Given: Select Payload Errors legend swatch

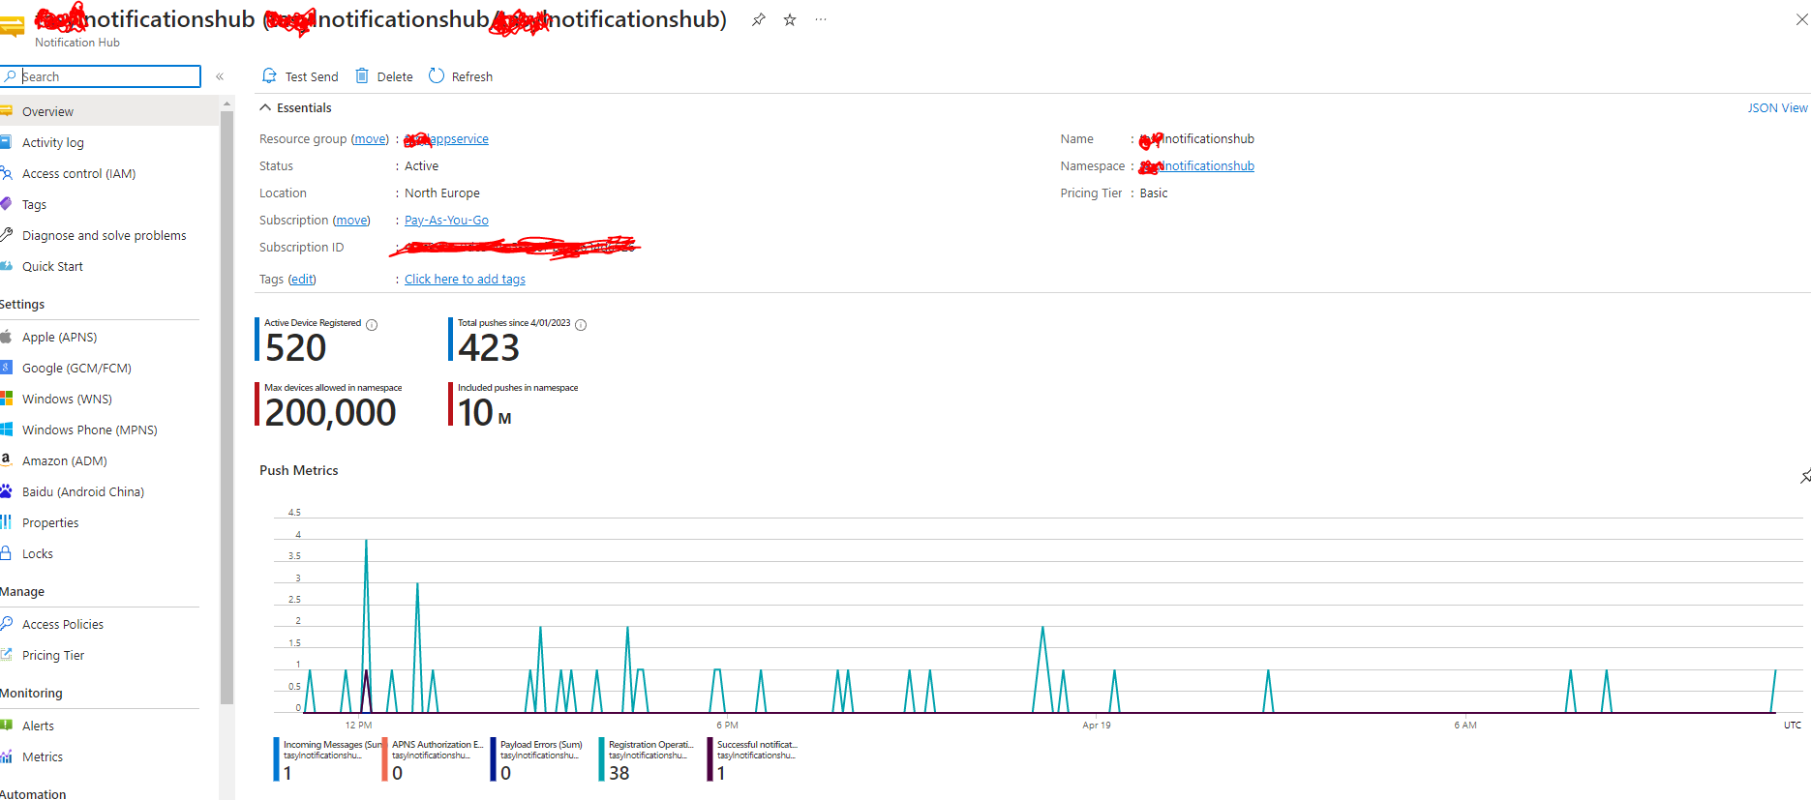Looking at the screenshot, I should coord(494,759).
